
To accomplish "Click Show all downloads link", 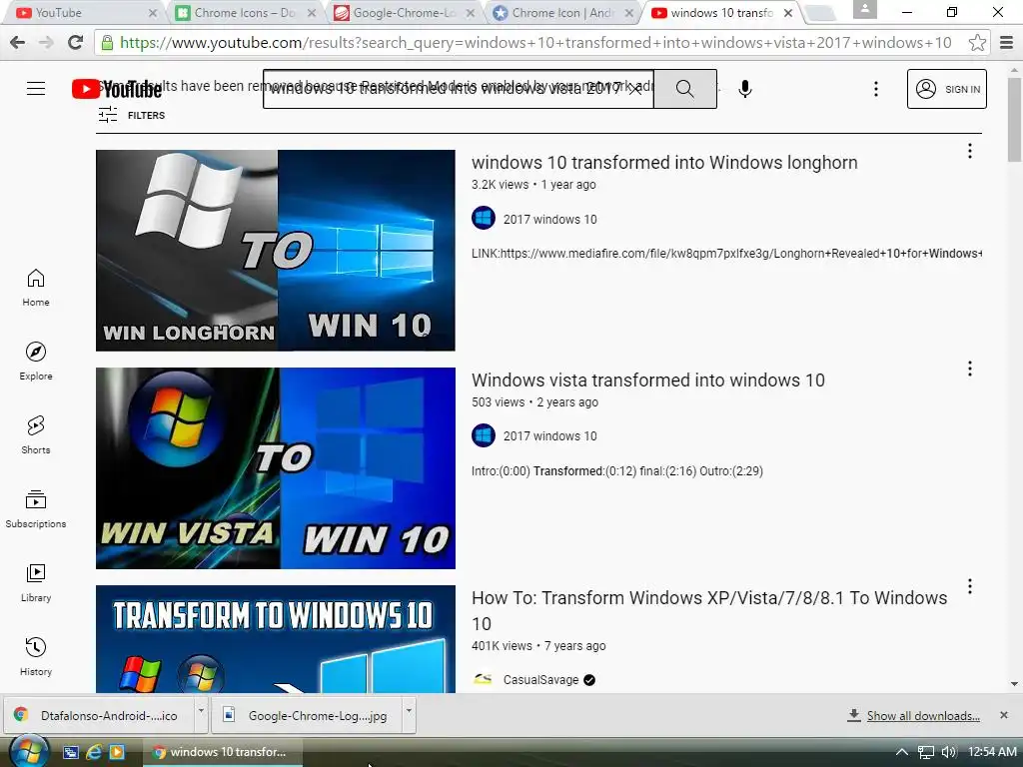I will tap(922, 716).
